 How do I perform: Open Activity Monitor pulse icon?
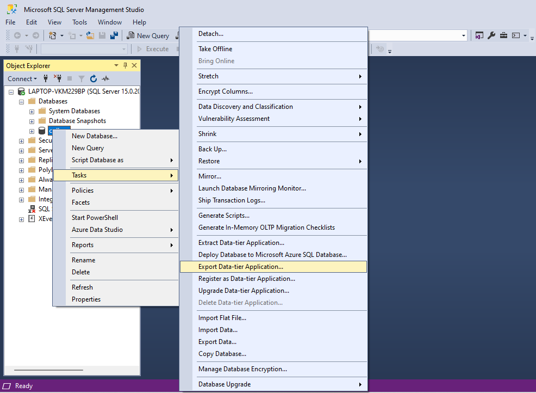[x=105, y=79]
